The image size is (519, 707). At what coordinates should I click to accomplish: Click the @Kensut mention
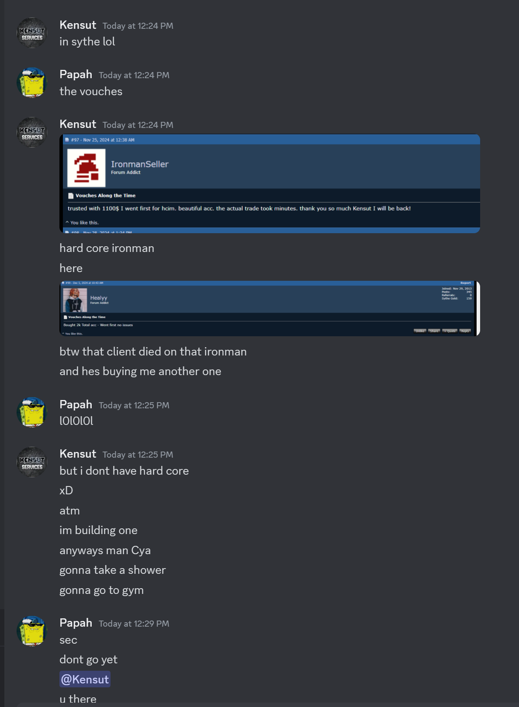85,679
